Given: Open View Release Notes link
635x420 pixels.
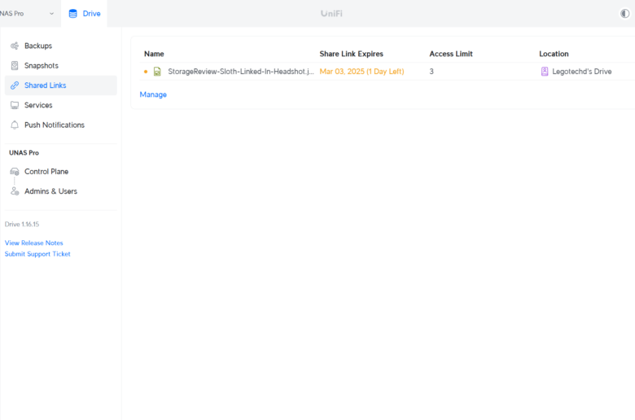Looking at the screenshot, I should [x=33, y=243].
